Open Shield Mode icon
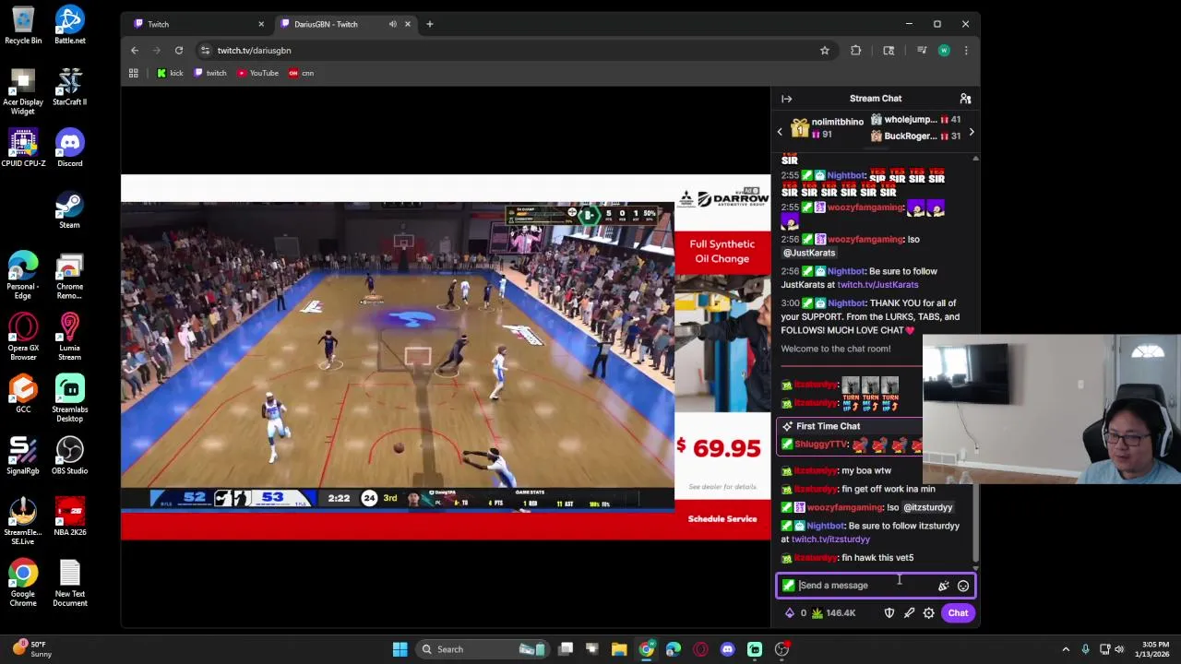The height and width of the screenshot is (664, 1181). [889, 613]
